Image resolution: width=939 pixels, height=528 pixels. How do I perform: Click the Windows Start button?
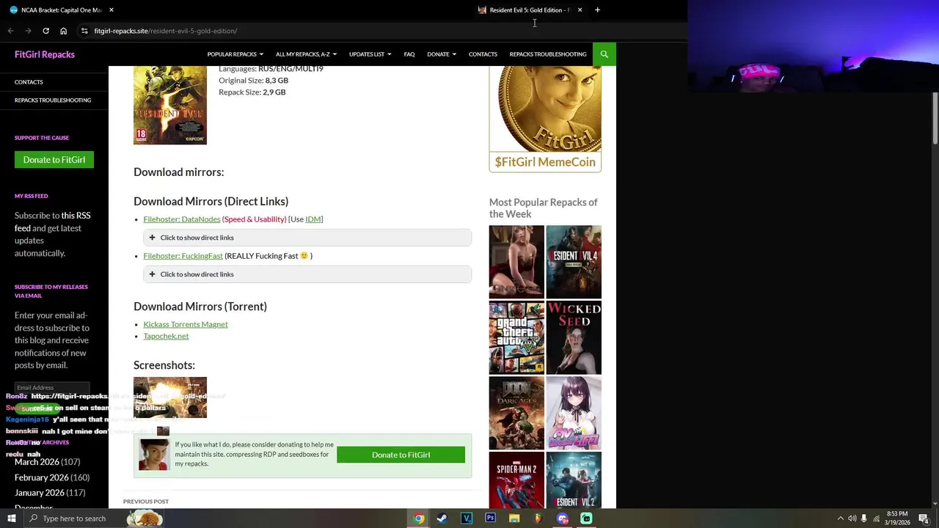(x=11, y=518)
